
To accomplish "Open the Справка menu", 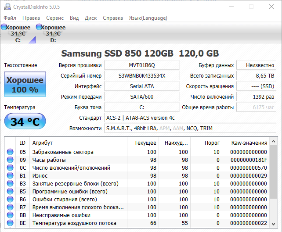I will 113,18.
